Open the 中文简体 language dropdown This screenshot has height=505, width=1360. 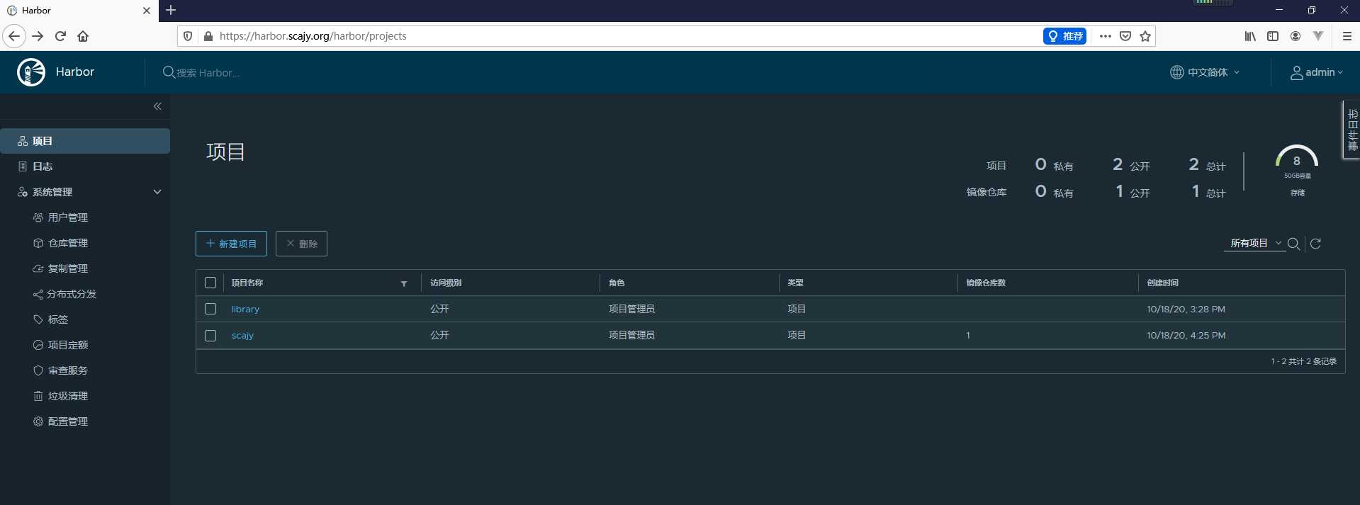pyautogui.click(x=1206, y=72)
